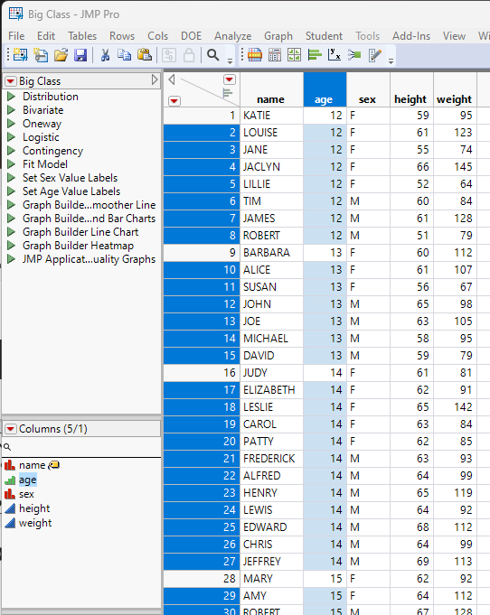
Task: Open the Rows menu
Action: (122, 36)
